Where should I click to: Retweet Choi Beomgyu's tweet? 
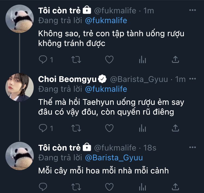(x=76, y=128)
